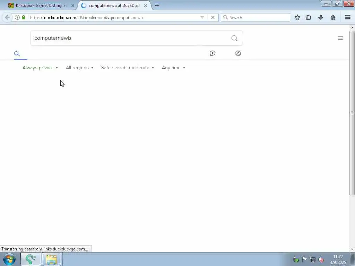Stop page loading with the X button
Image resolution: width=355 pixels, height=266 pixels.
[x=213, y=17]
